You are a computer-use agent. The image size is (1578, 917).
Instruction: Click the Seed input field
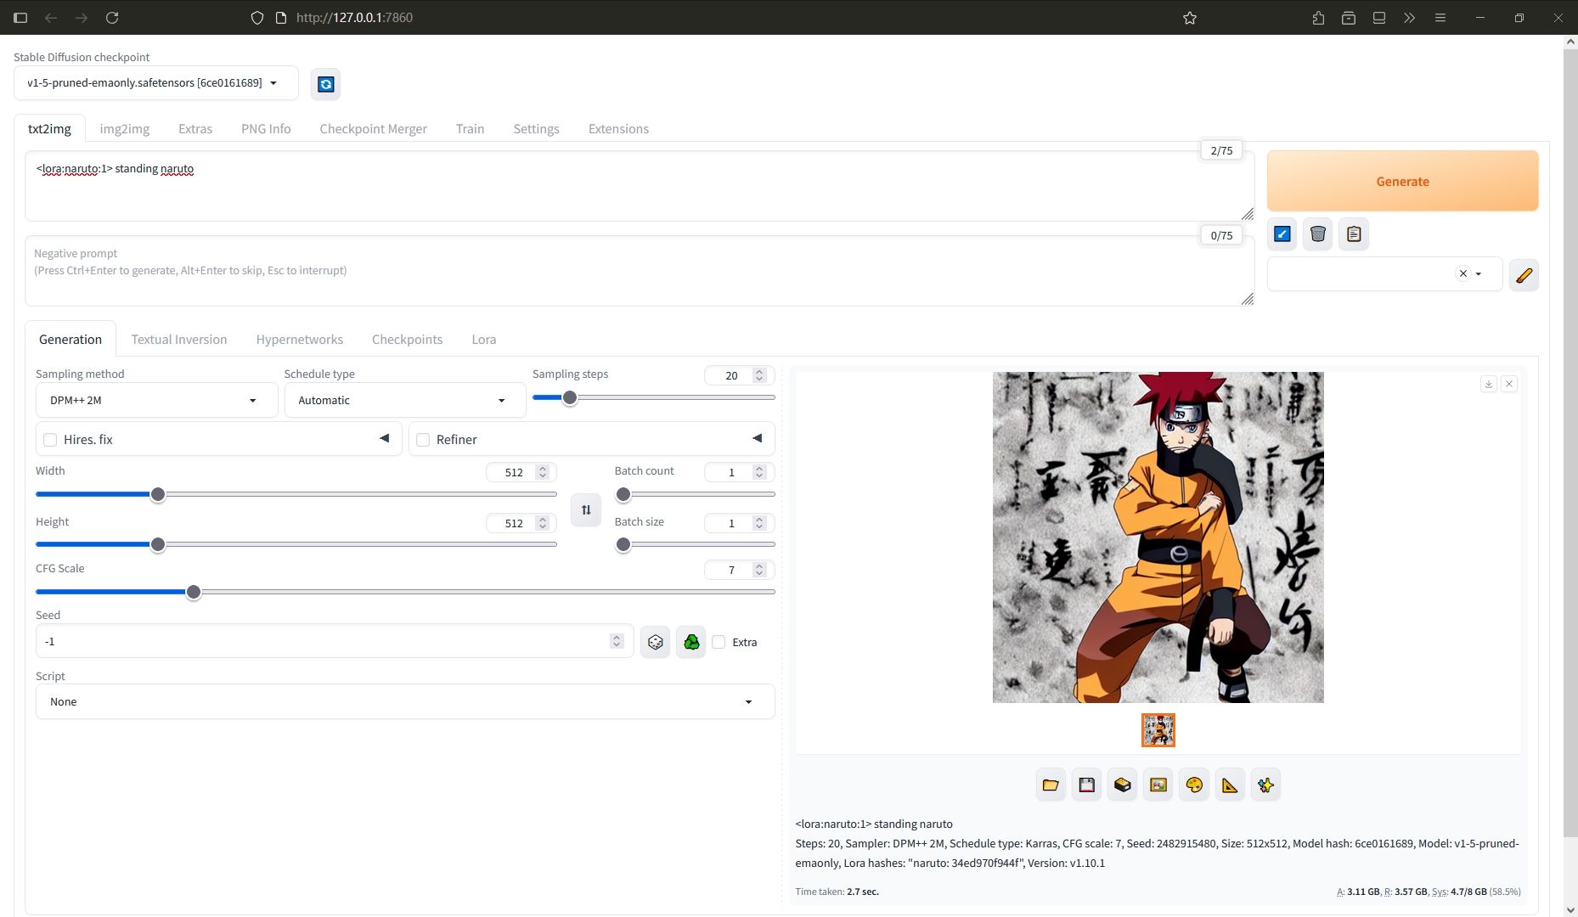(x=334, y=642)
